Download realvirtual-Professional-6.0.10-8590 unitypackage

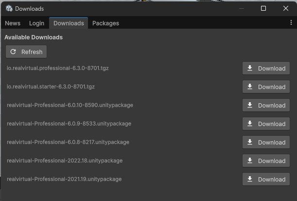pyautogui.click(x=266, y=105)
